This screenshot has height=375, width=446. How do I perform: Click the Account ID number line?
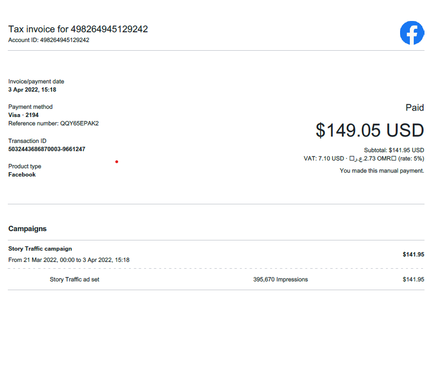(49, 40)
